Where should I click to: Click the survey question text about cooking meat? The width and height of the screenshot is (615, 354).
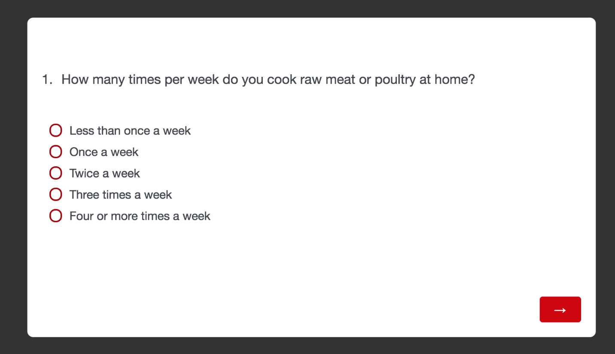tap(268, 79)
